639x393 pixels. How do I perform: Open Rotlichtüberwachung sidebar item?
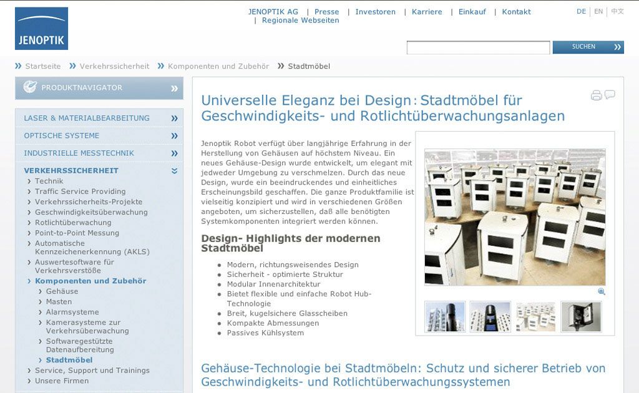73,222
